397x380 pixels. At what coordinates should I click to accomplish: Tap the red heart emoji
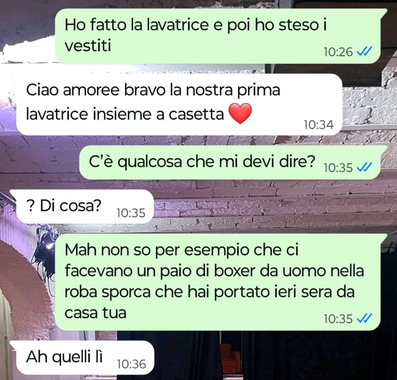240,114
